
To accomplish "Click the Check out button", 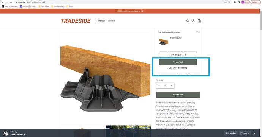I will tap(178, 62).
